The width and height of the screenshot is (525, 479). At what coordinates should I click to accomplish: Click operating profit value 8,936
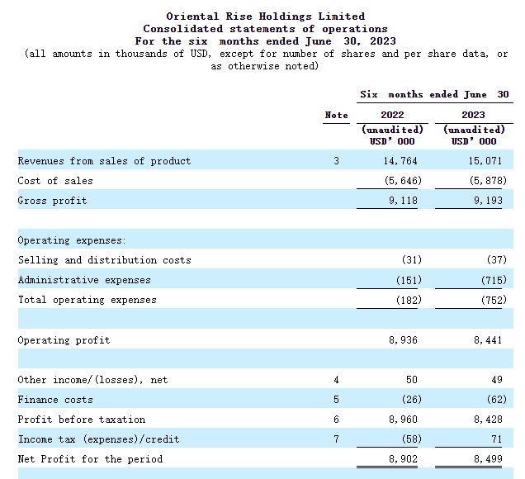pyautogui.click(x=403, y=340)
